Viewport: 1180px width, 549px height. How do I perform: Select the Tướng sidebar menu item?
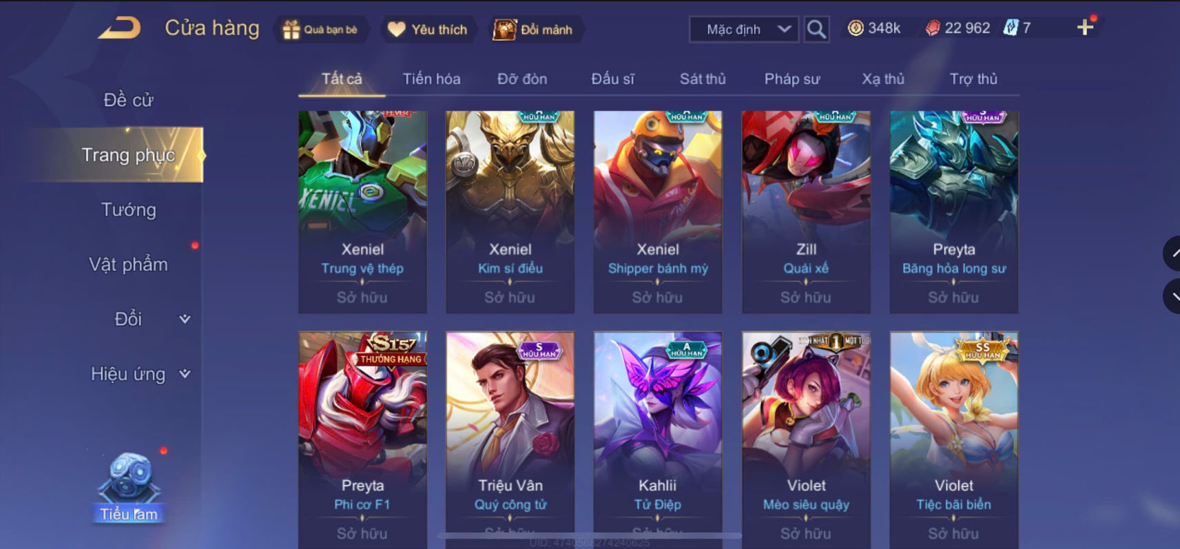[128, 209]
